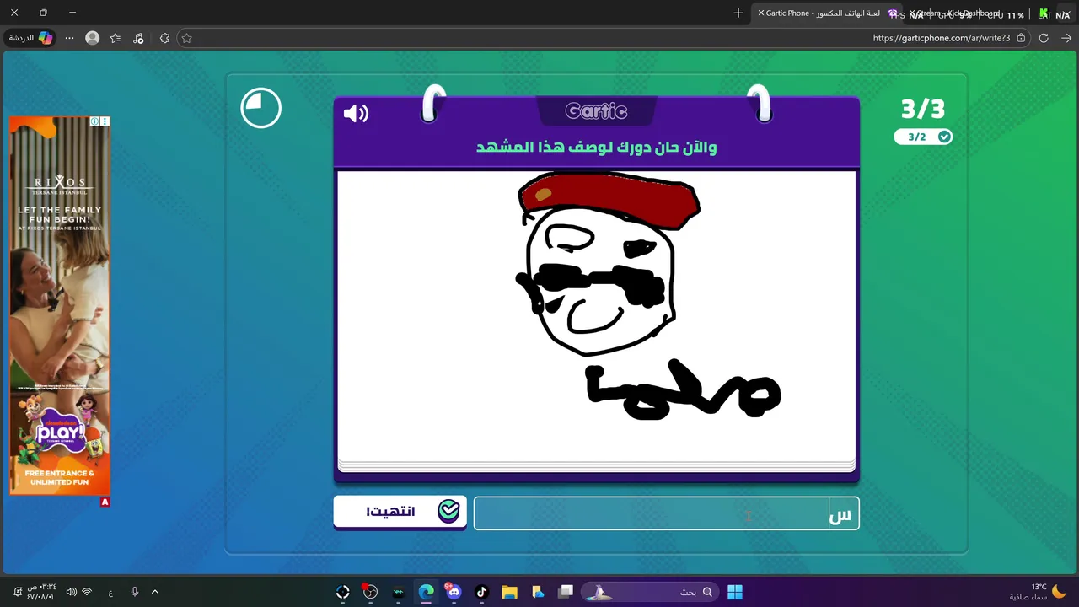Screen dimensions: 1079x607
Task: View site information lock icon
Action: [1021, 38]
